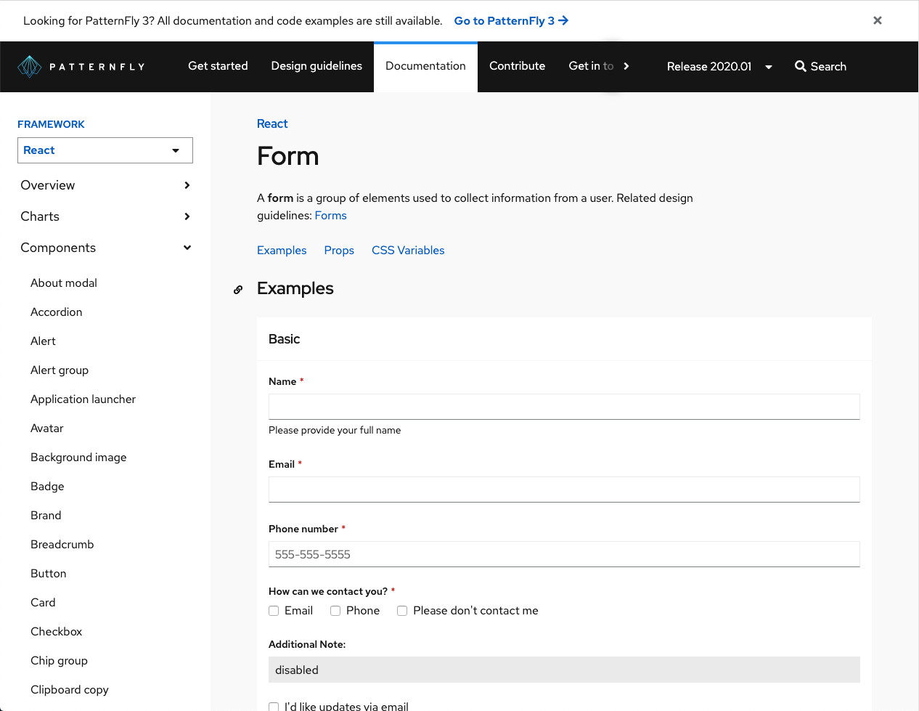The width and height of the screenshot is (919, 711).
Task: Open the React framework dropdown
Action: (105, 150)
